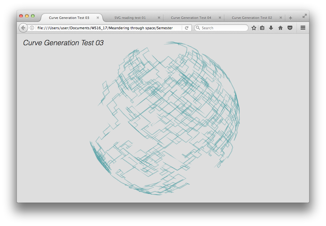This screenshot has width=326, height=226.
Task: Select Curve Generation Test 02 tab
Action: coord(252,18)
